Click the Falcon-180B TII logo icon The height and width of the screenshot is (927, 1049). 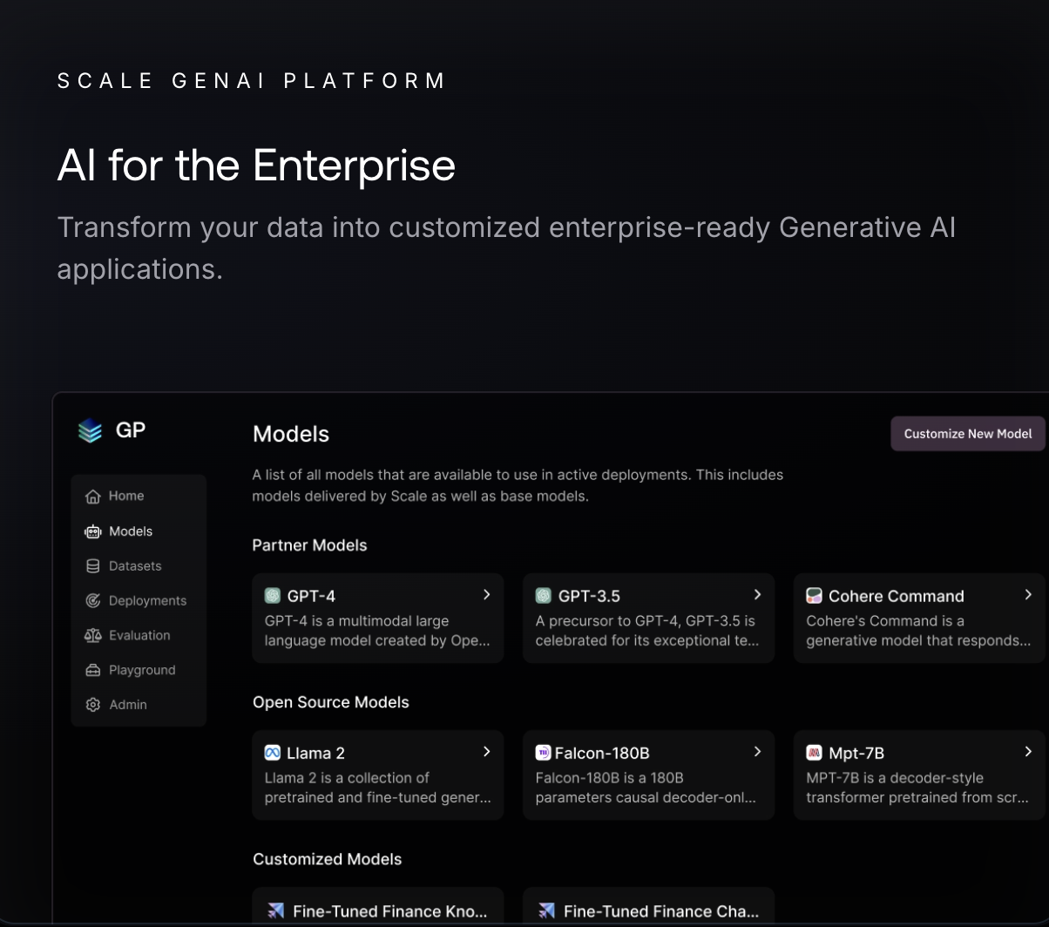(x=544, y=753)
